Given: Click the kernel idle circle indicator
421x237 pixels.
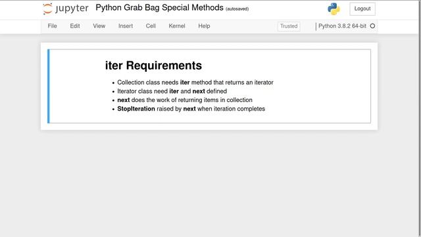Looking at the screenshot, I should (372, 26).
